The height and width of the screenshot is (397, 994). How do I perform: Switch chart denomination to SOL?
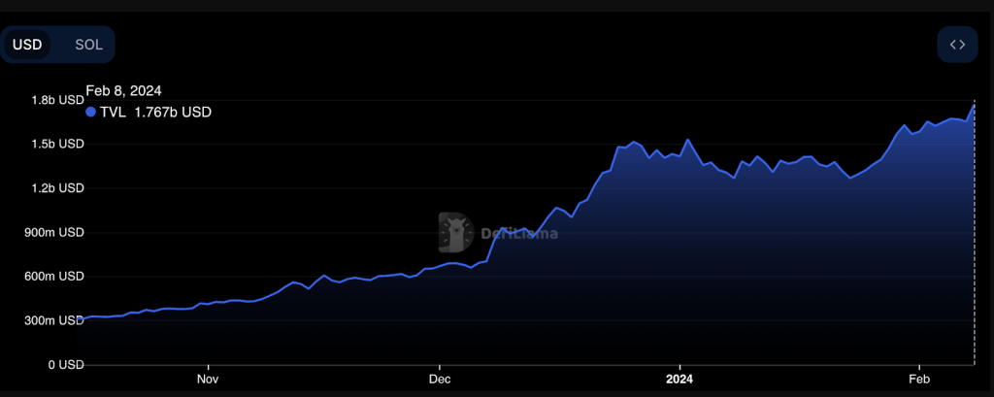(88, 45)
